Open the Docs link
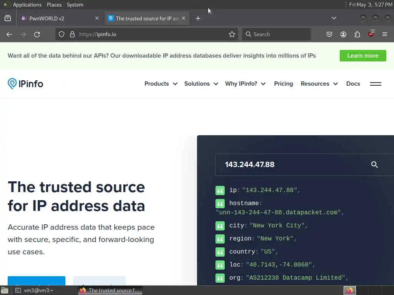Viewport: 394px width, 295px height. (x=353, y=84)
